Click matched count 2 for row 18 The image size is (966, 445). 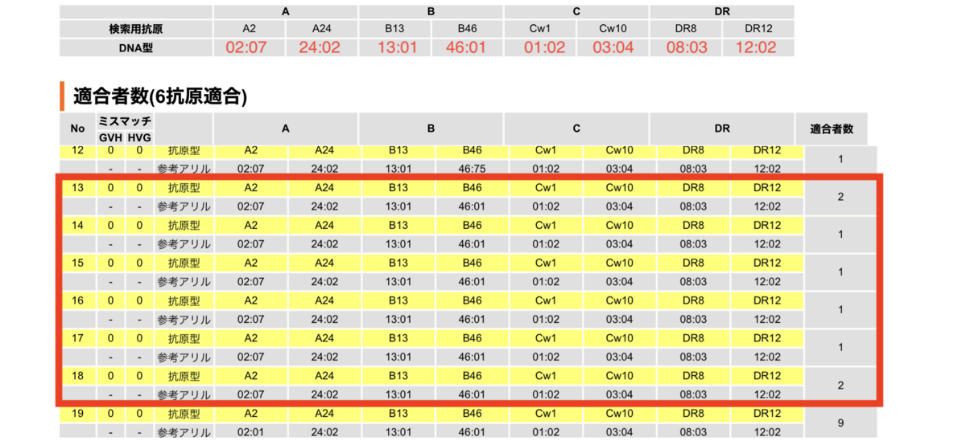(x=840, y=386)
